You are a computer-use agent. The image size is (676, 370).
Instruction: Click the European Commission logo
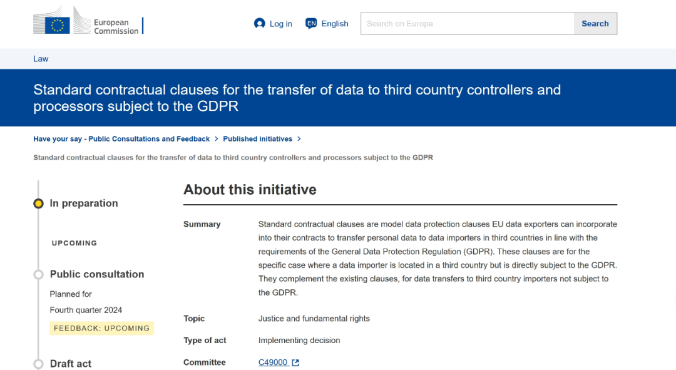pyautogui.click(x=88, y=23)
